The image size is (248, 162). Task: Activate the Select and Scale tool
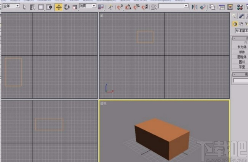coord(75,7)
